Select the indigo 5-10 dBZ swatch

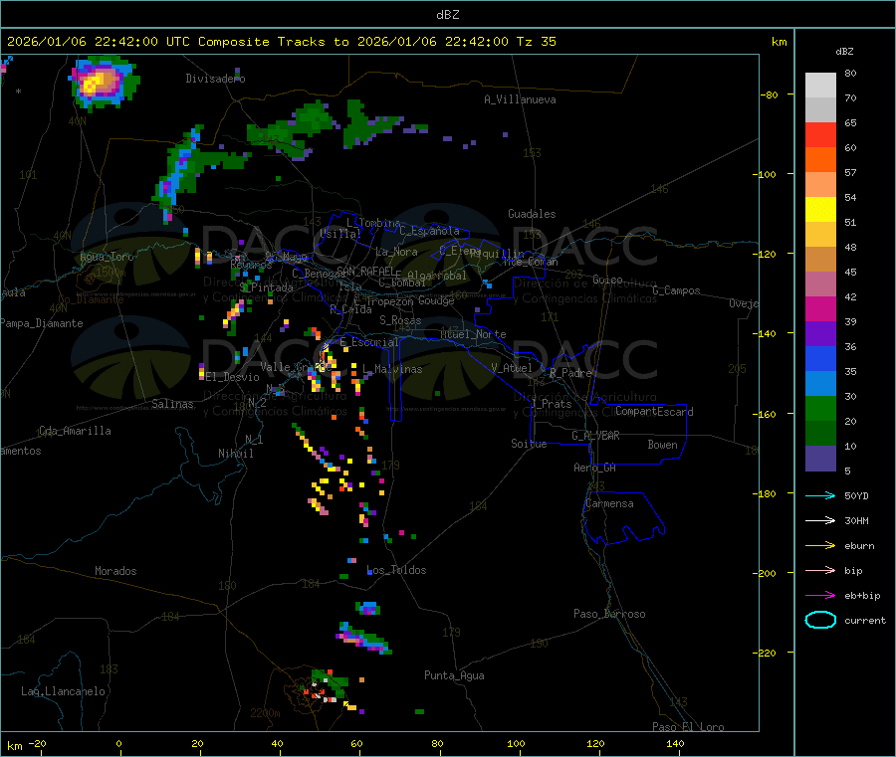820,459
